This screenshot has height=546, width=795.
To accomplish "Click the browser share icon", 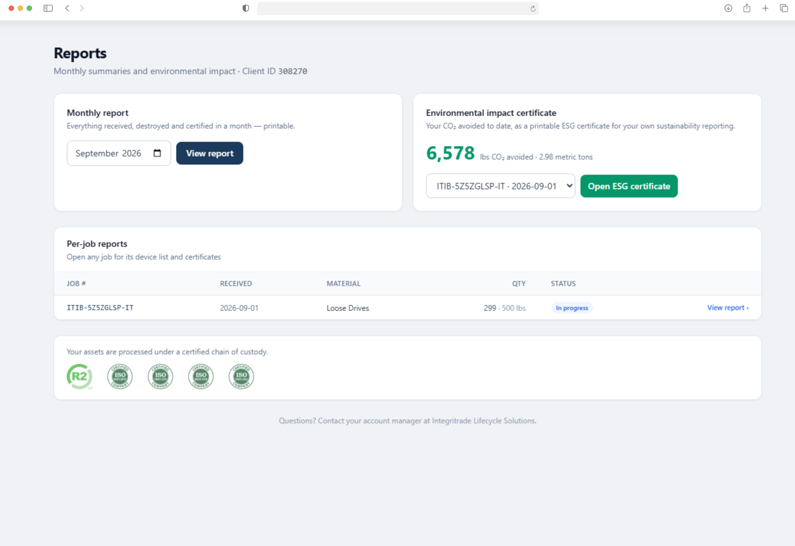I will (x=747, y=8).
